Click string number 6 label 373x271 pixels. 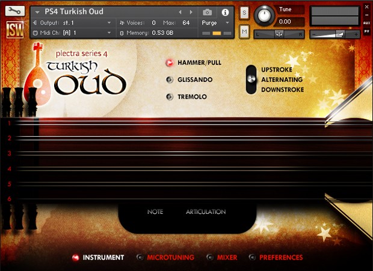click(x=9, y=199)
